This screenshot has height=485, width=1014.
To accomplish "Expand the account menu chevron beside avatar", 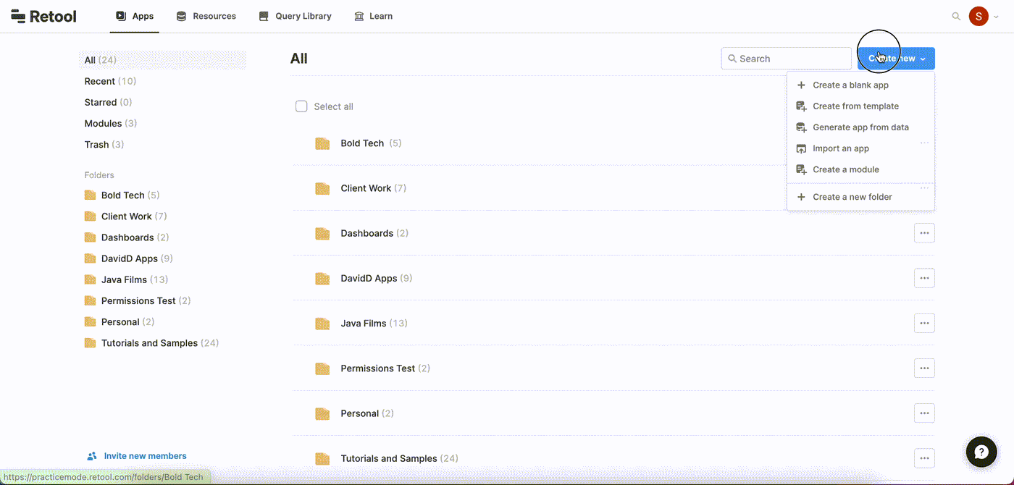I will click(997, 17).
